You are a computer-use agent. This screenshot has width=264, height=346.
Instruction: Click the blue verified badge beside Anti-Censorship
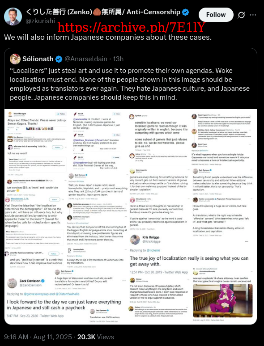coord(185,12)
